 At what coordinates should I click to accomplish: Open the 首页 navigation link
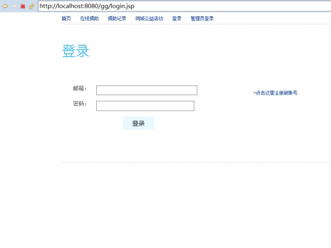point(66,19)
